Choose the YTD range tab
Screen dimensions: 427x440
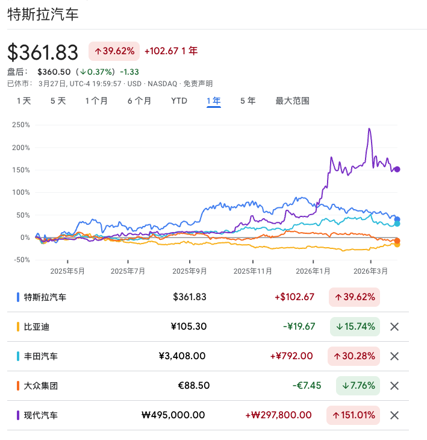point(179,101)
